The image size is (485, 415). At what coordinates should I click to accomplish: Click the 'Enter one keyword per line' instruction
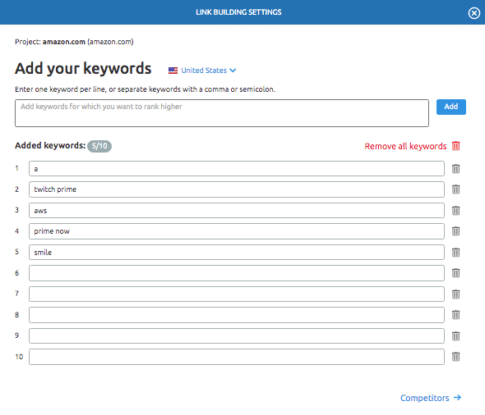[x=145, y=89]
